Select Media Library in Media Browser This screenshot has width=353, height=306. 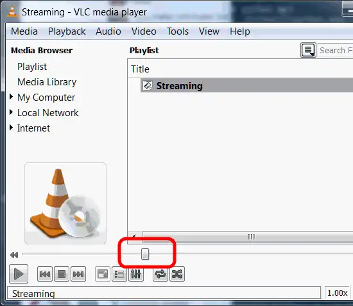coord(47,82)
